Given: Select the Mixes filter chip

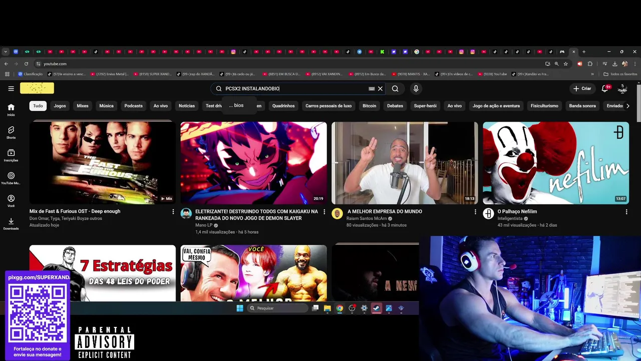Looking at the screenshot, I should [x=83, y=106].
